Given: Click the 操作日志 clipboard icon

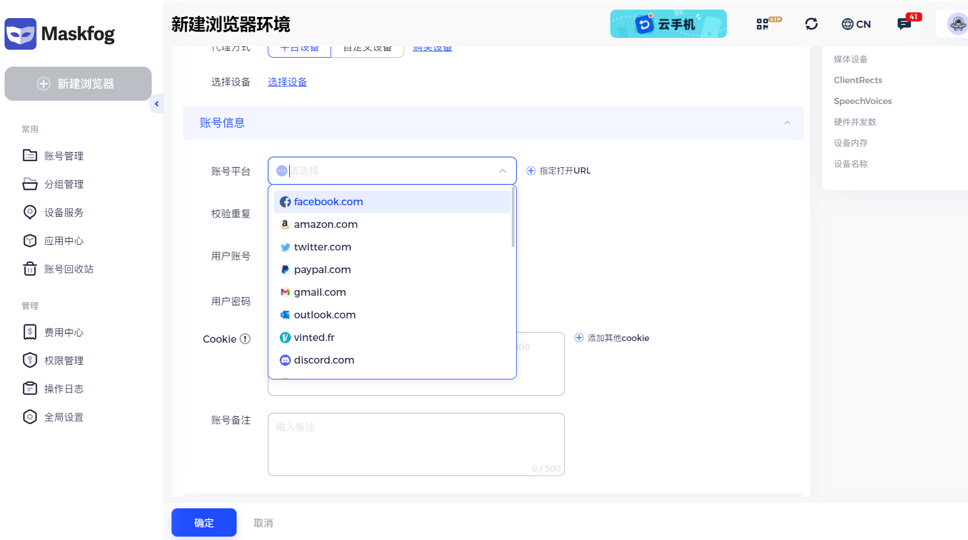Looking at the screenshot, I should (30, 388).
